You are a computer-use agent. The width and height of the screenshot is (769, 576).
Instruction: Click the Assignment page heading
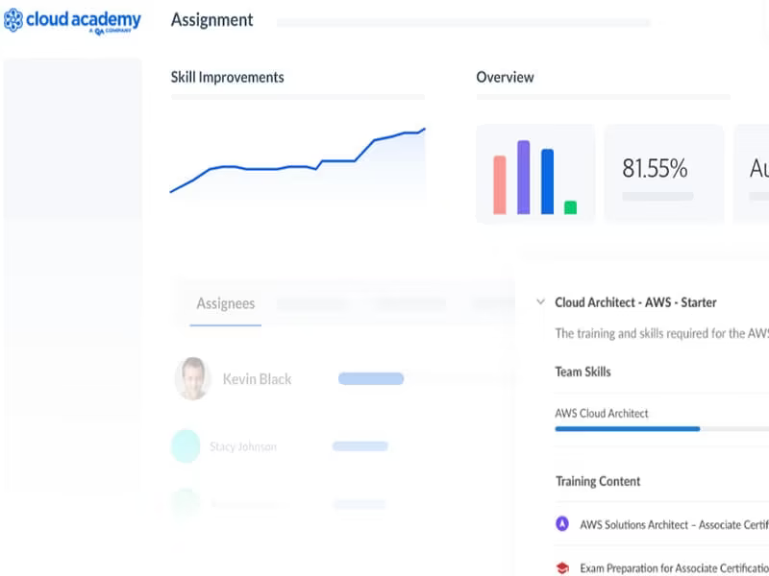[x=211, y=20]
